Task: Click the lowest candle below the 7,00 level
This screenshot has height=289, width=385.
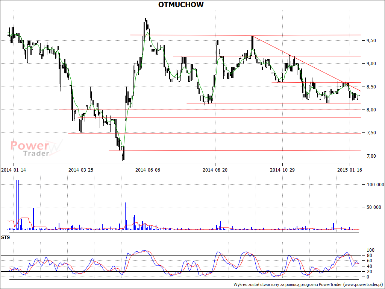Action: coord(123,157)
